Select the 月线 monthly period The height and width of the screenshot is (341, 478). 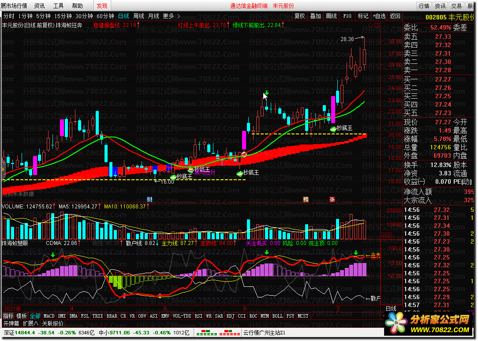pyautogui.click(x=153, y=16)
